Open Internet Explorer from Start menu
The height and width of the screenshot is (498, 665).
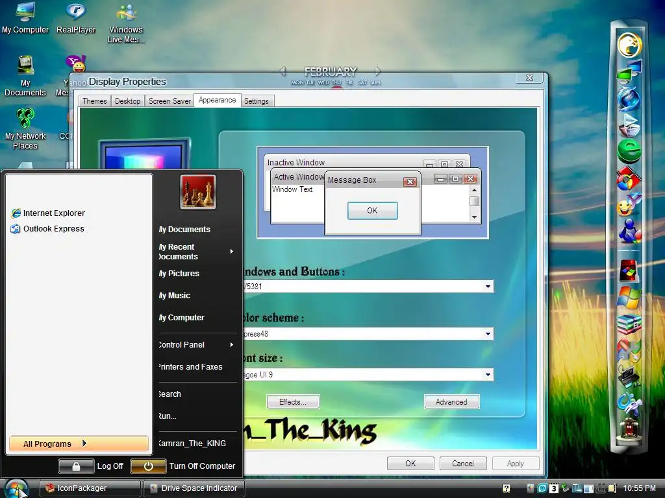[48, 213]
